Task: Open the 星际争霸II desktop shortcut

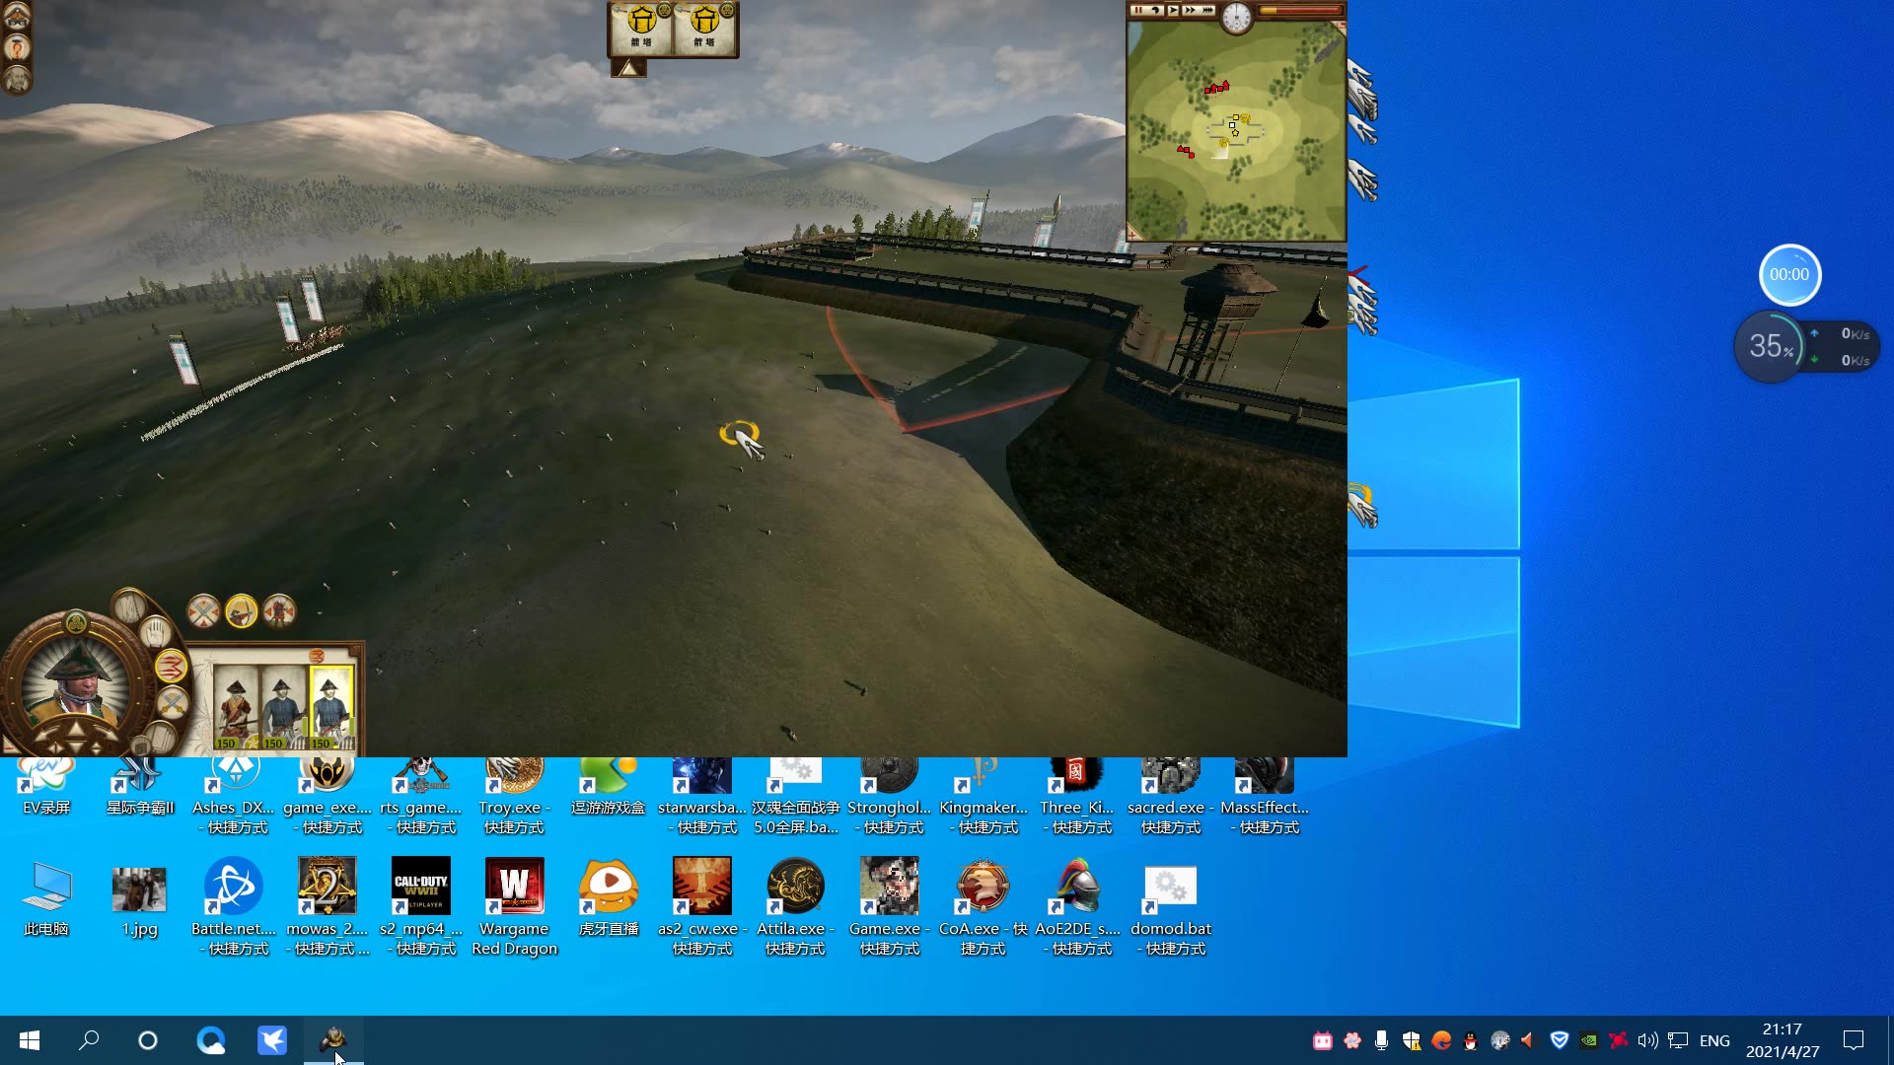Action: (x=140, y=789)
